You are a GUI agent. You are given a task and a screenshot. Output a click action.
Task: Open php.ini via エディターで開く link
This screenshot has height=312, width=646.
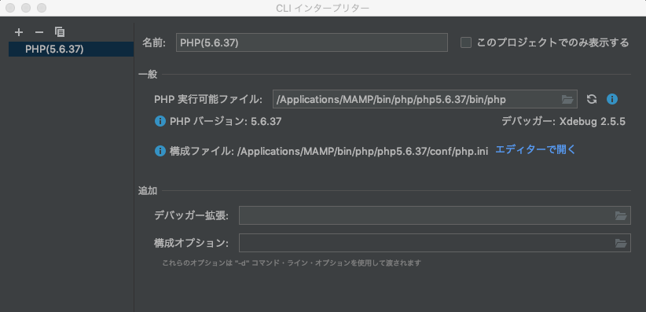(534, 149)
